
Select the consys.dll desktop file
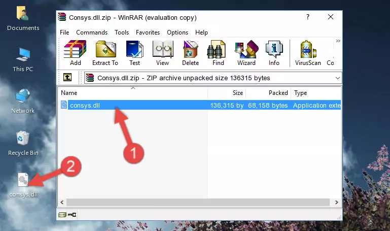coord(23,185)
